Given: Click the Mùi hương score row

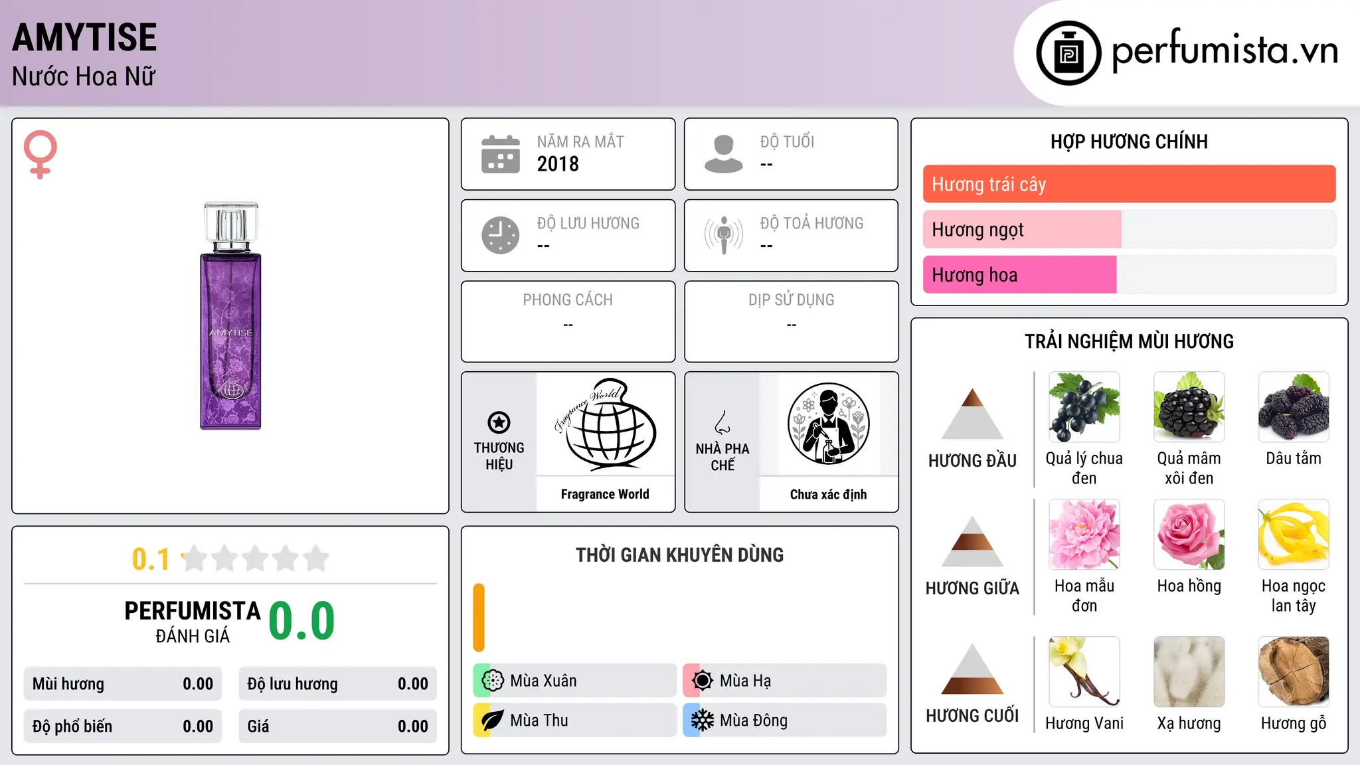Looking at the screenshot, I should tap(123, 684).
